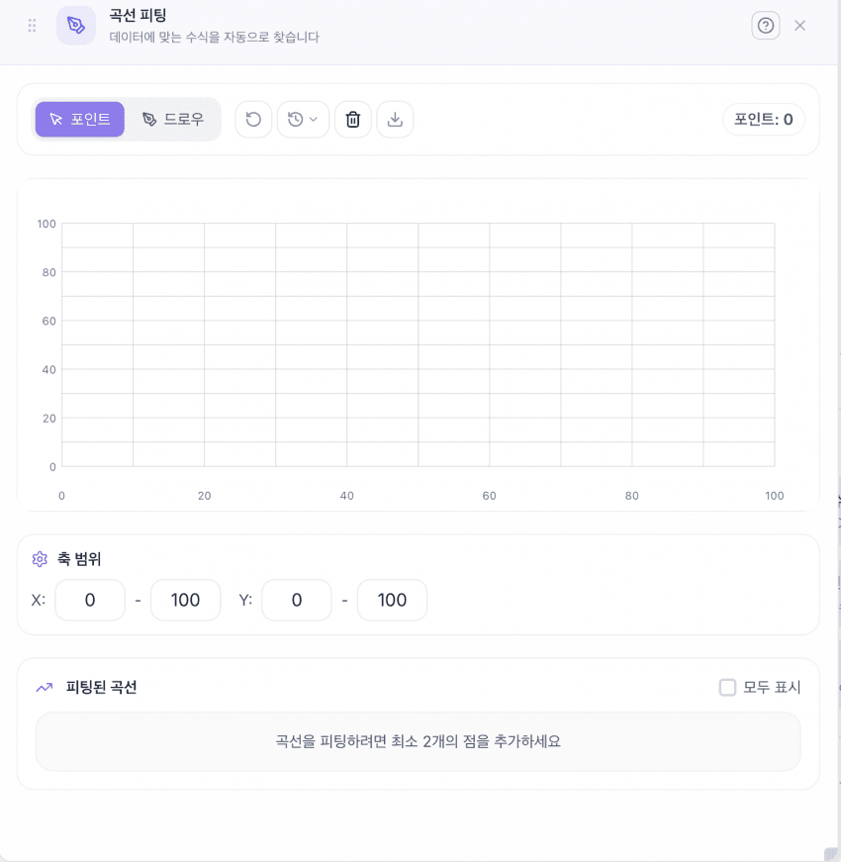Screen dimensions: 841x862
Task: Click the download export icon
Action: (395, 120)
